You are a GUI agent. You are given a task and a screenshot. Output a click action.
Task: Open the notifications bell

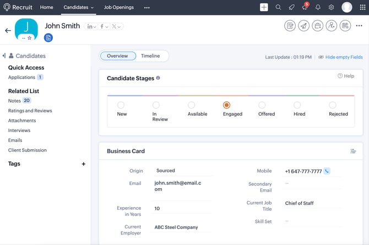318,7
